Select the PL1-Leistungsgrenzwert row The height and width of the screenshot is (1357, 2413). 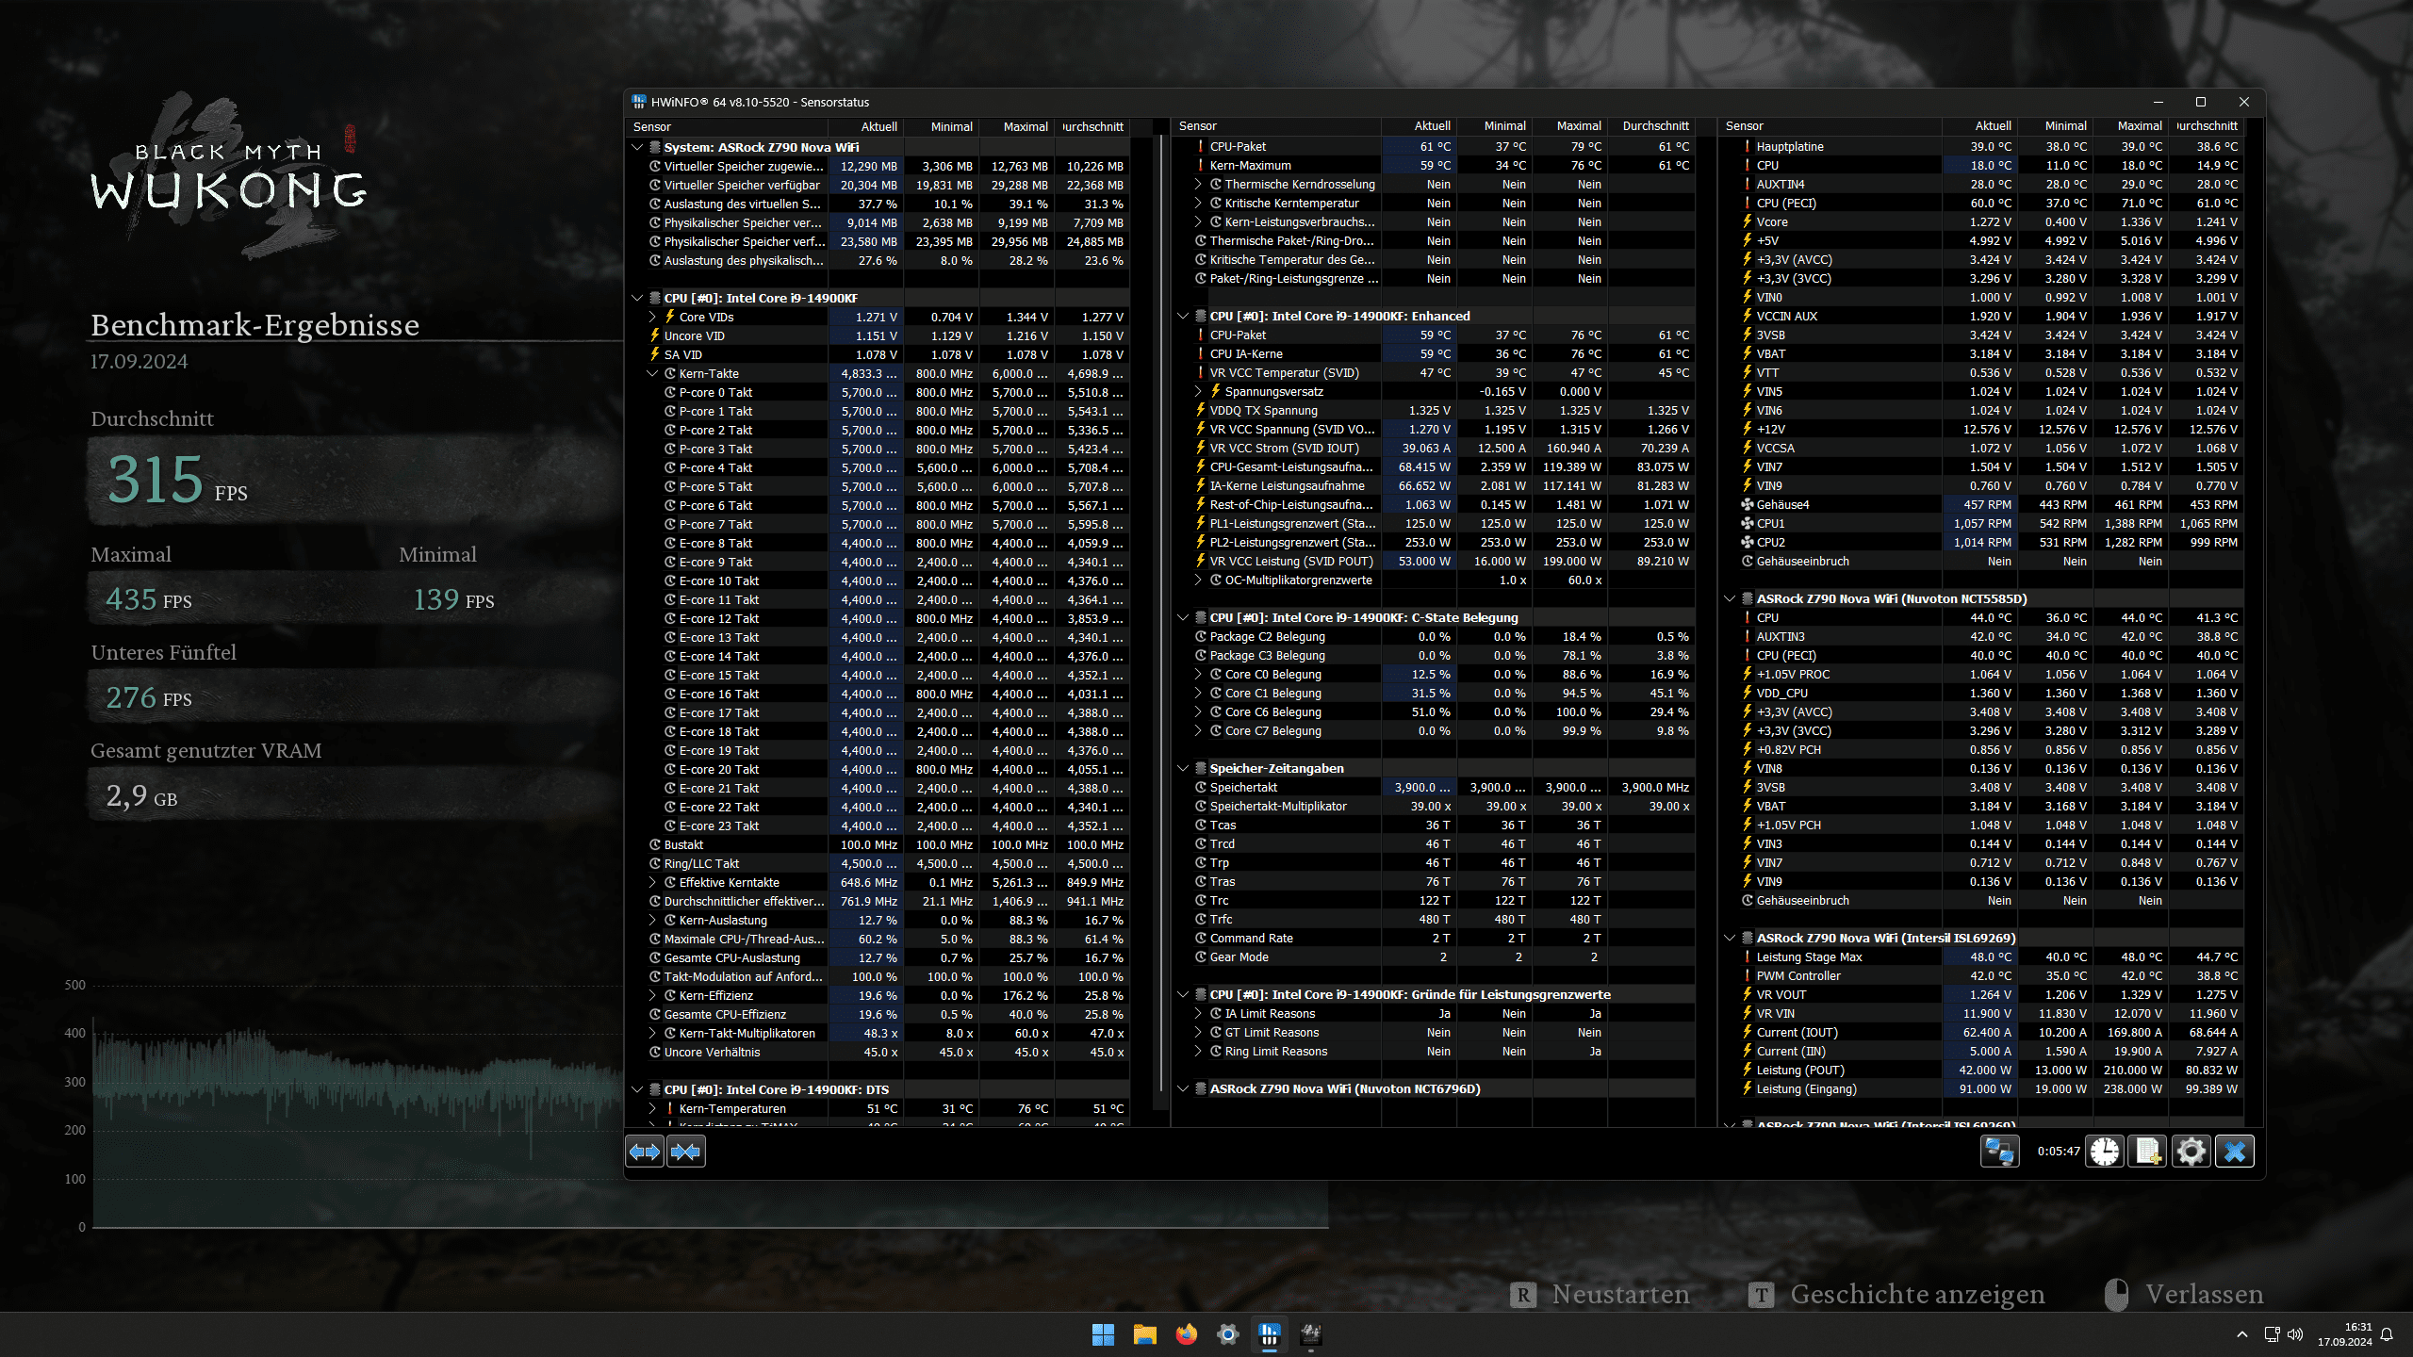(x=1434, y=523)
